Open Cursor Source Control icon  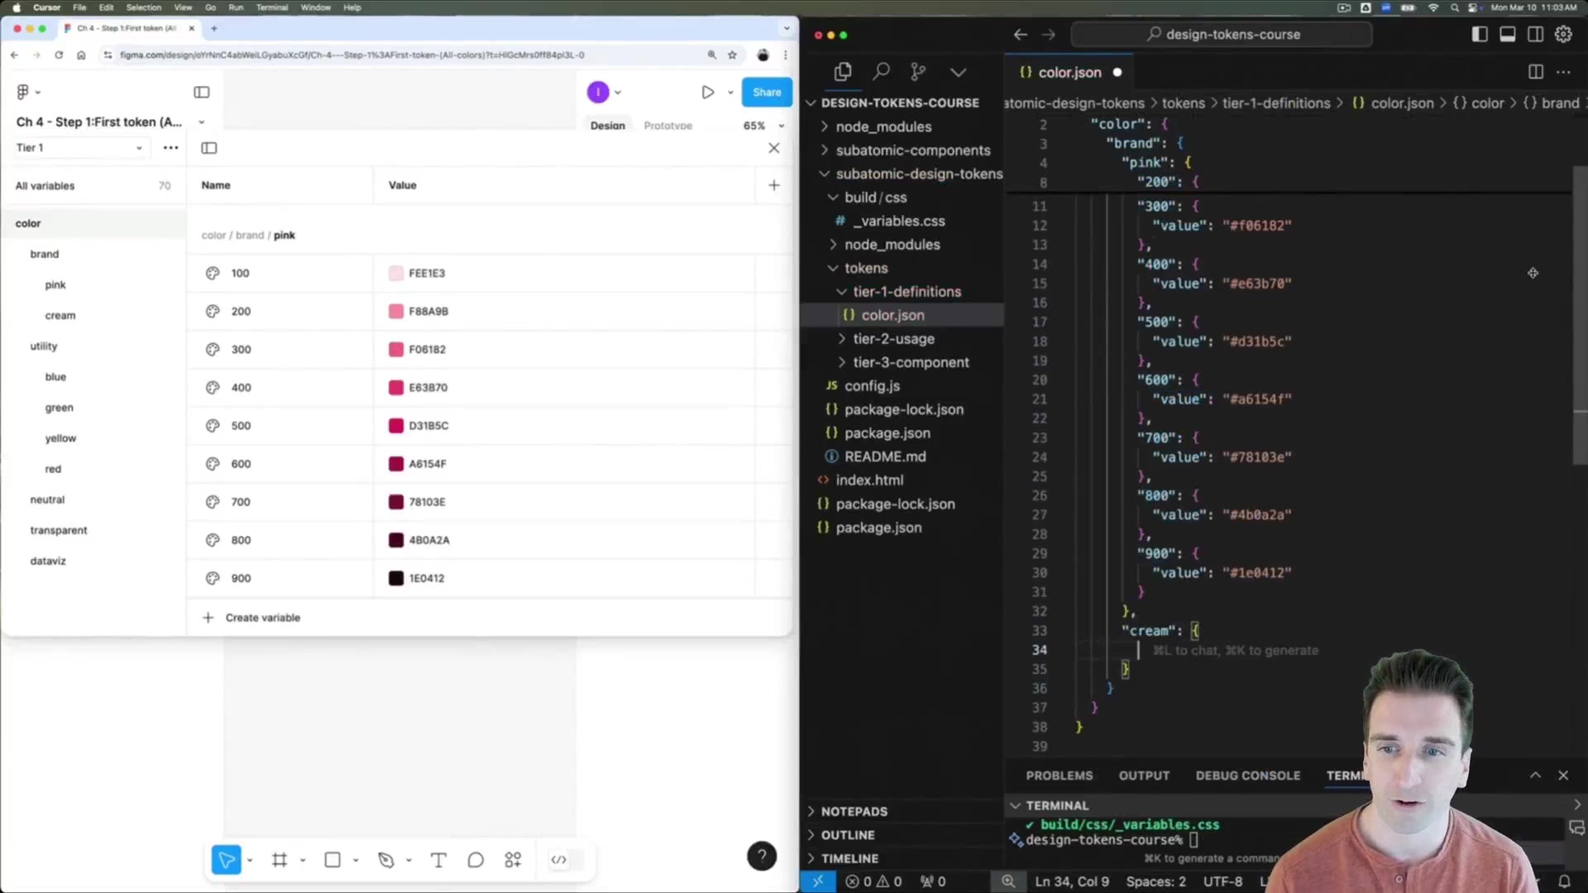coord(918,72)
